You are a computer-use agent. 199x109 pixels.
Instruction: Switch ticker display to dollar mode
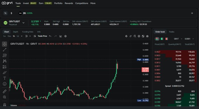[x=11, y=13]
